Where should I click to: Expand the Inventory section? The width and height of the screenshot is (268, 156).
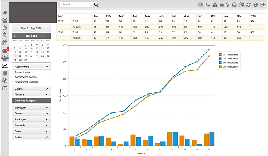tap(31, 107)
